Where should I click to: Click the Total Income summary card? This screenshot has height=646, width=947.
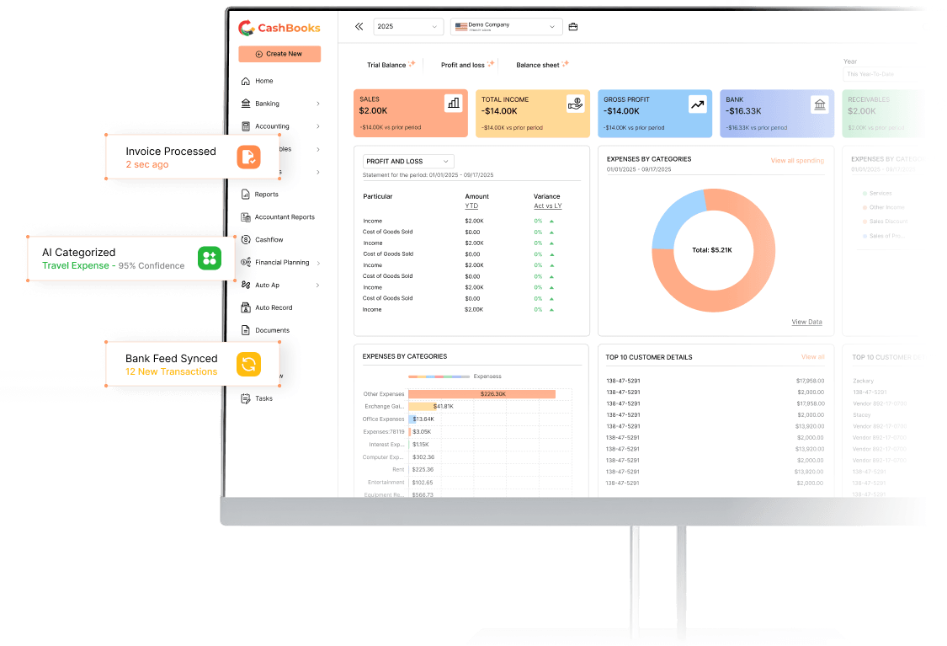tap(533, 114)
